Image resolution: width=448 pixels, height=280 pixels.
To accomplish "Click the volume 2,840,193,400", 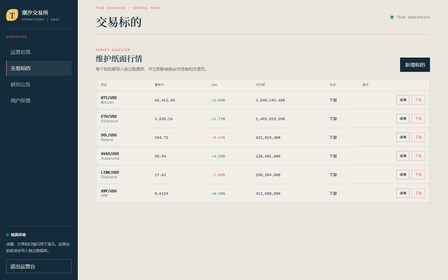I will tap(270, 100).
